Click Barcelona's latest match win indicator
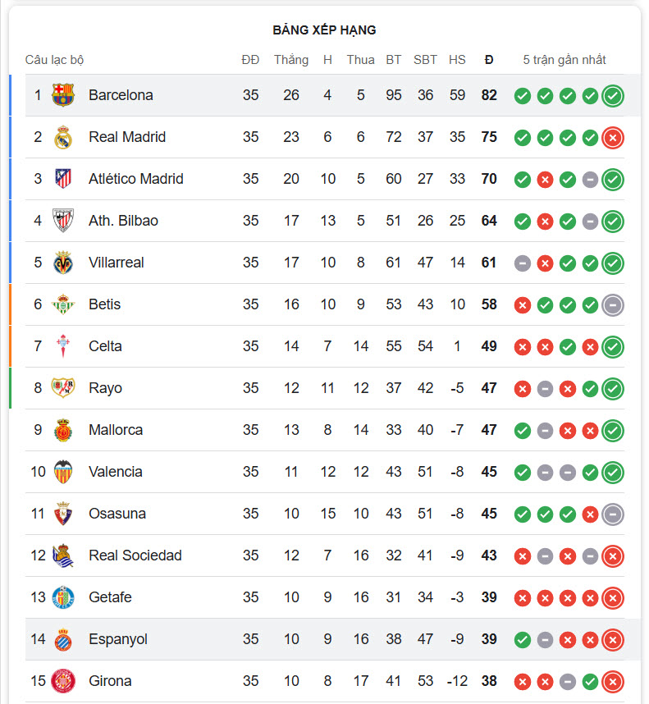The height and width of the screenshot is (704, 649). [612, 96]
